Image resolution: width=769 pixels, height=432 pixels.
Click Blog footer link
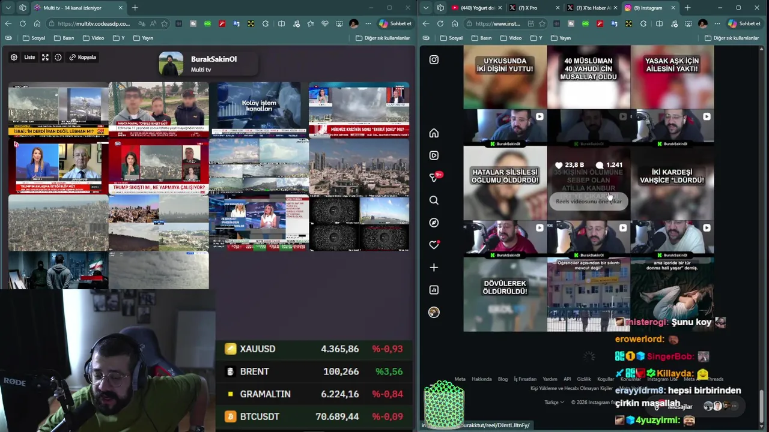coord(503,379)
